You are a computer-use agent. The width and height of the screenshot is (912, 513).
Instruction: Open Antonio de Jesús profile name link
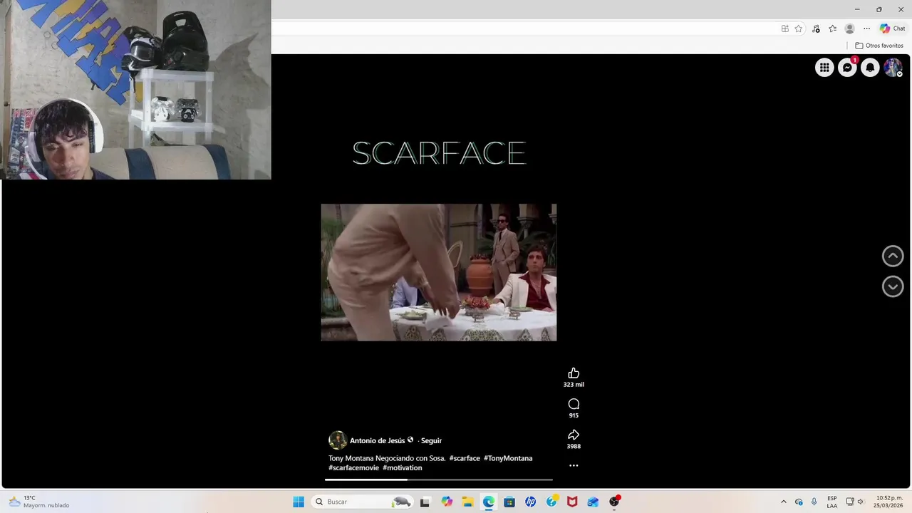tap(377, 440)
